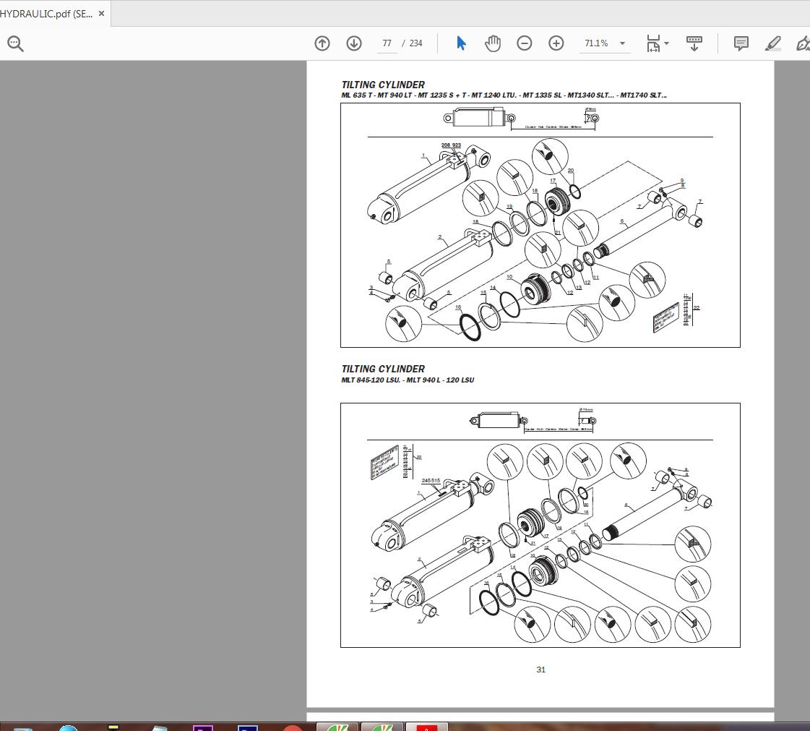
Task: Close the HYDRAULIC.pdf tab
Action: point(102,14)
